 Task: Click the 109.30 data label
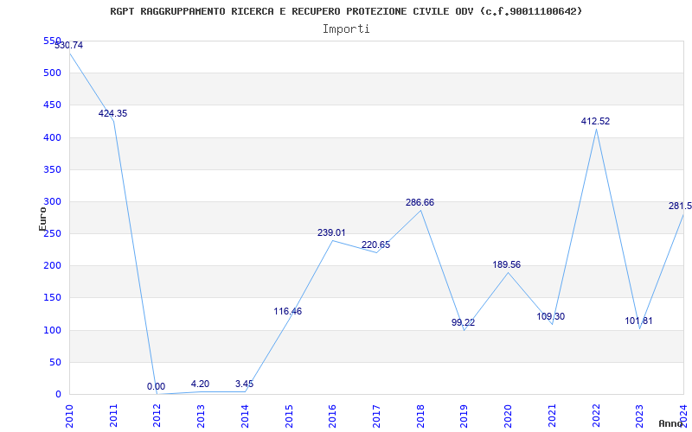coord(550,316)
